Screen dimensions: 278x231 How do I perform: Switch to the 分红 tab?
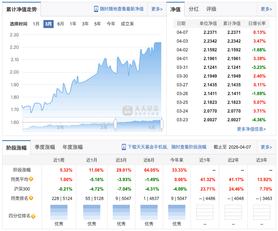click(x=194, y=9)
